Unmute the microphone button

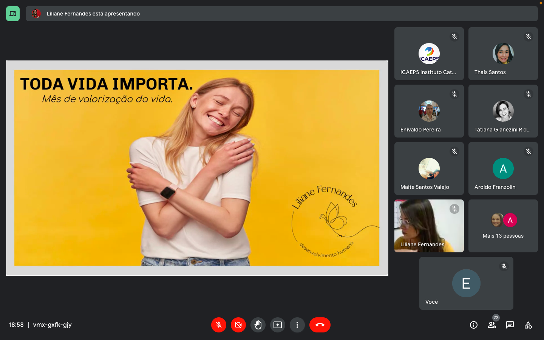[x=219, y=325]
